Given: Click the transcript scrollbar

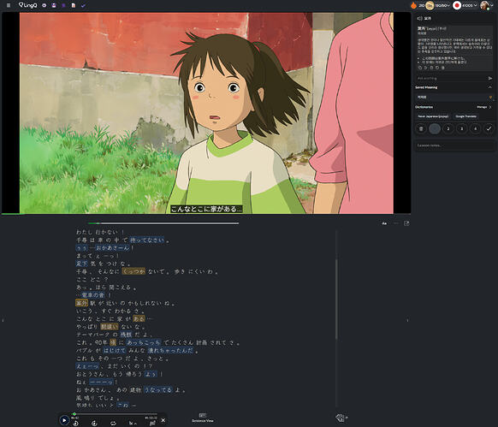Looking at the screenshot, I should click(x=336, y=299).
